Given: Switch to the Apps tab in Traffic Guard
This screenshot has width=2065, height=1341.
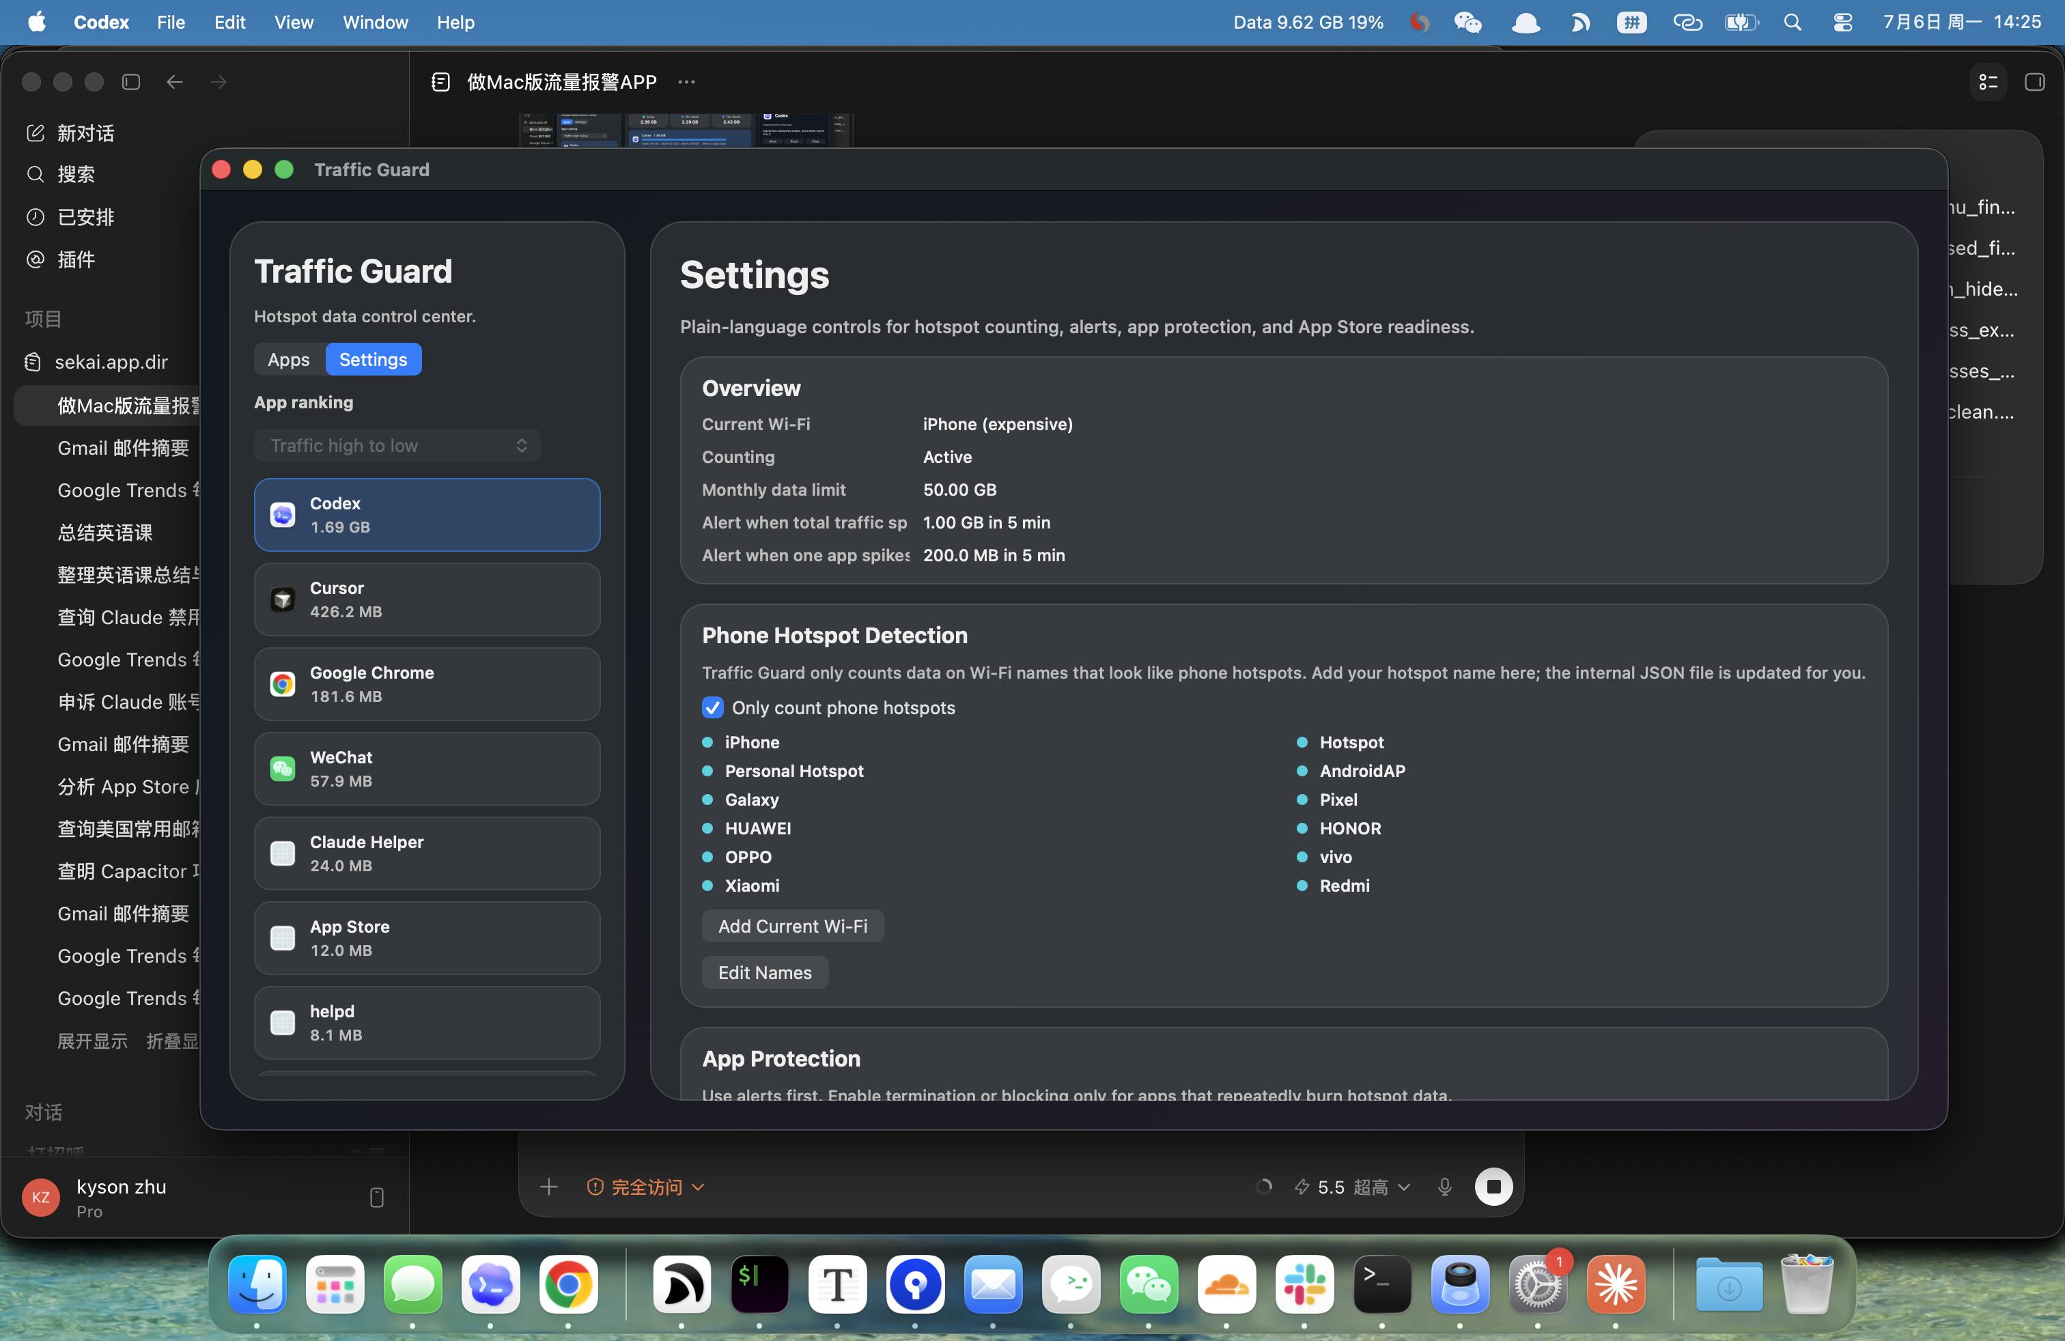Looking at the screenshot, I should coord(289,359).
